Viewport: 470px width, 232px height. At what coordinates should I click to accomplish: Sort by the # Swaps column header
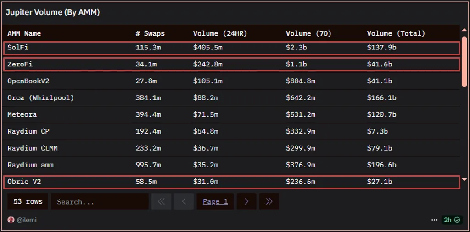150,33
